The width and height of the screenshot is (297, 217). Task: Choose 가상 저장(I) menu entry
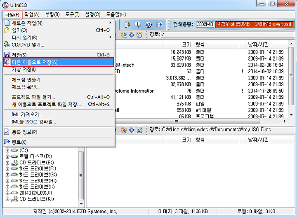coord(59,69)
